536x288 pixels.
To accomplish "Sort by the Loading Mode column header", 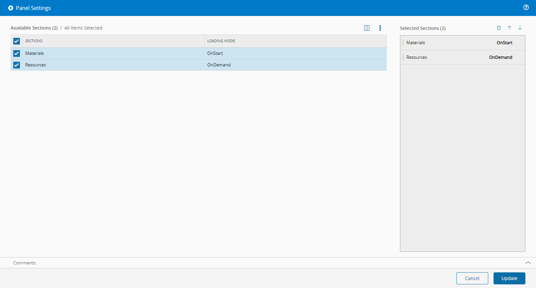I will pos(221,41).
